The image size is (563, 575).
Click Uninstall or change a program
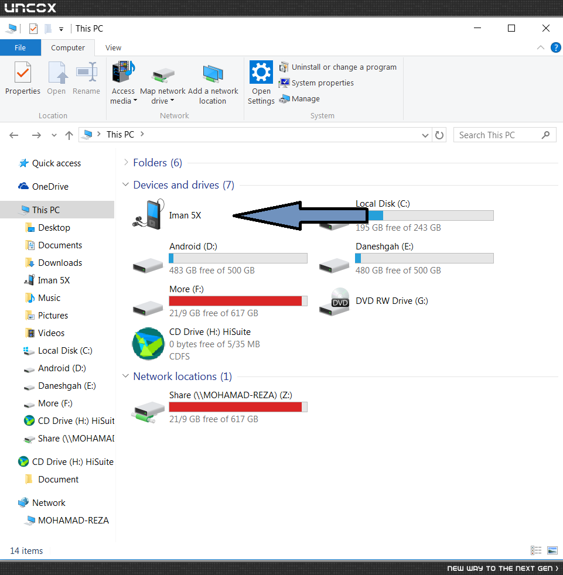point(337,67)
